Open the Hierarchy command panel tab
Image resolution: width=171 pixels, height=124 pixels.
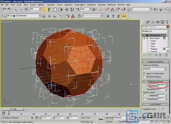click(x=153, y=22)
